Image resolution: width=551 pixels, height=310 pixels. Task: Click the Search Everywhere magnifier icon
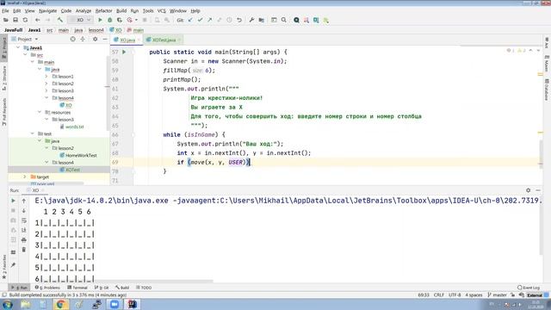(283, 20)
